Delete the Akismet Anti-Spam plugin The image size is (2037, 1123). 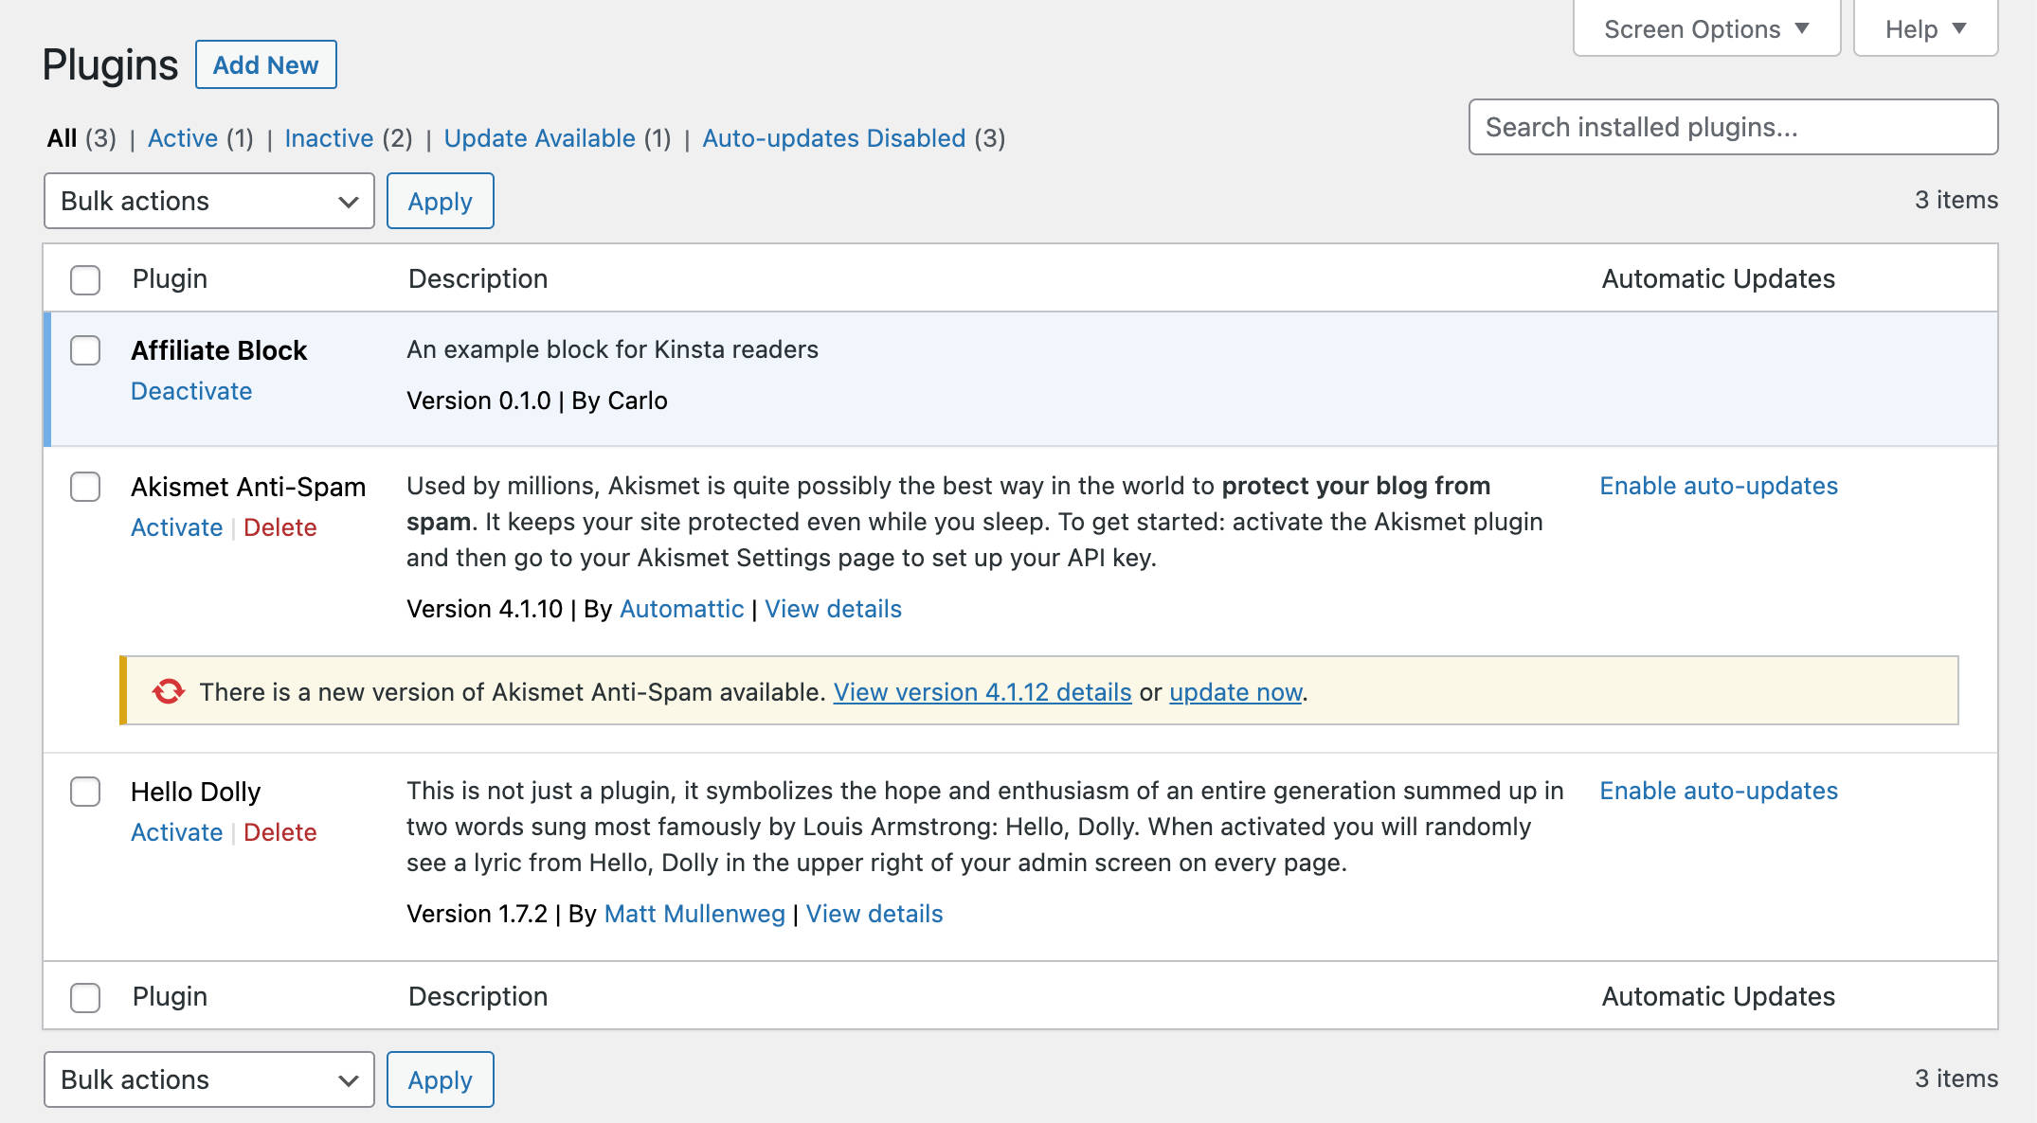click(279, 527)
